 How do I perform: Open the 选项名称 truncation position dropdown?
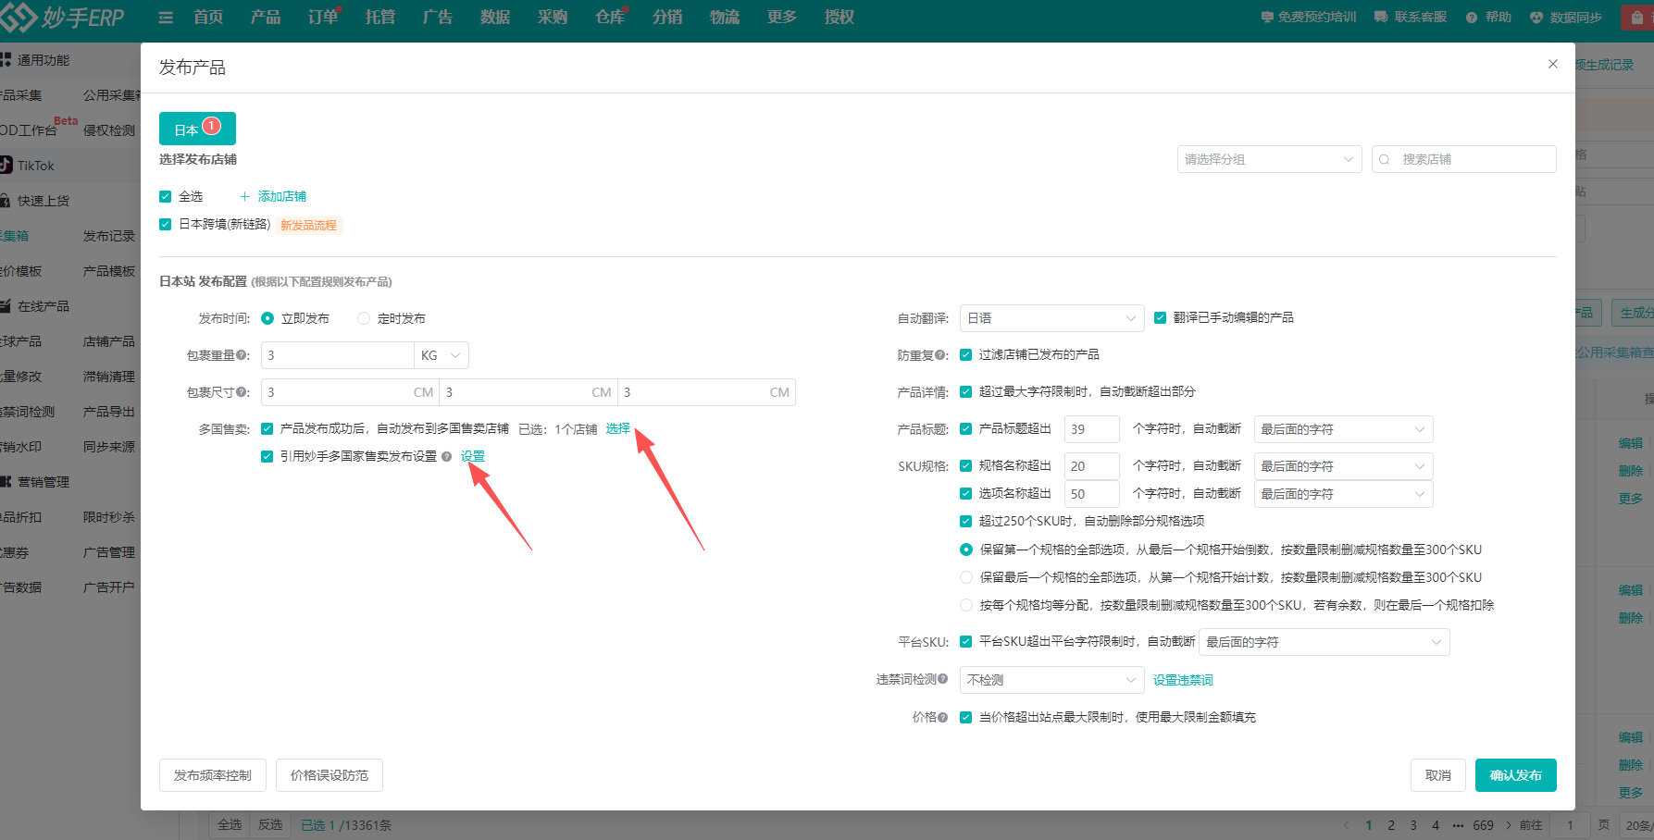1343,494
